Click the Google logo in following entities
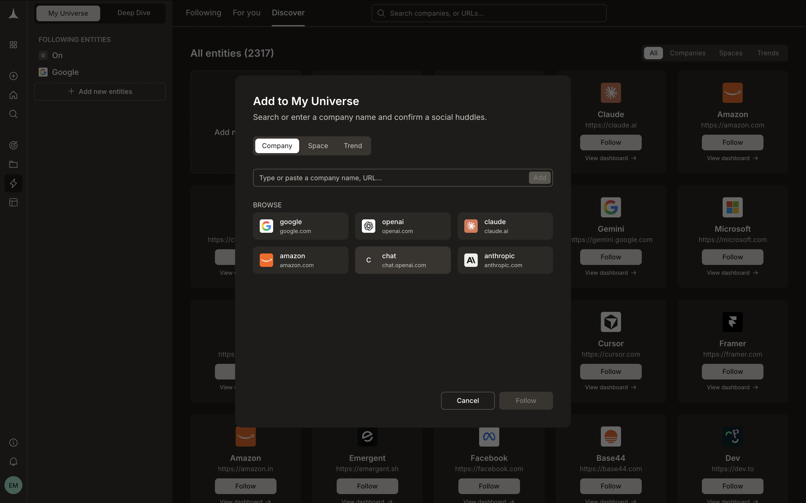 pyautogui.click(x=43, y=72)
